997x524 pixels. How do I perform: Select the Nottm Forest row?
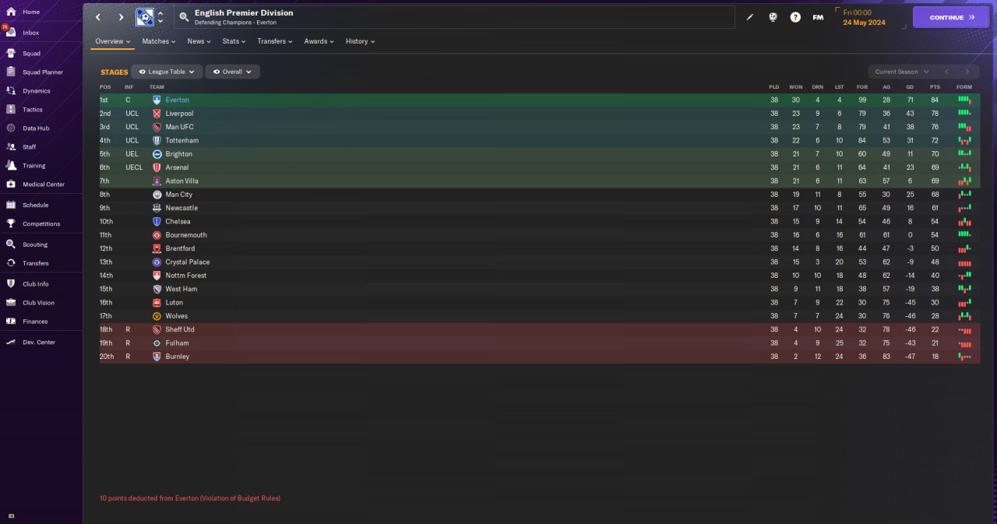coord(538,276)
